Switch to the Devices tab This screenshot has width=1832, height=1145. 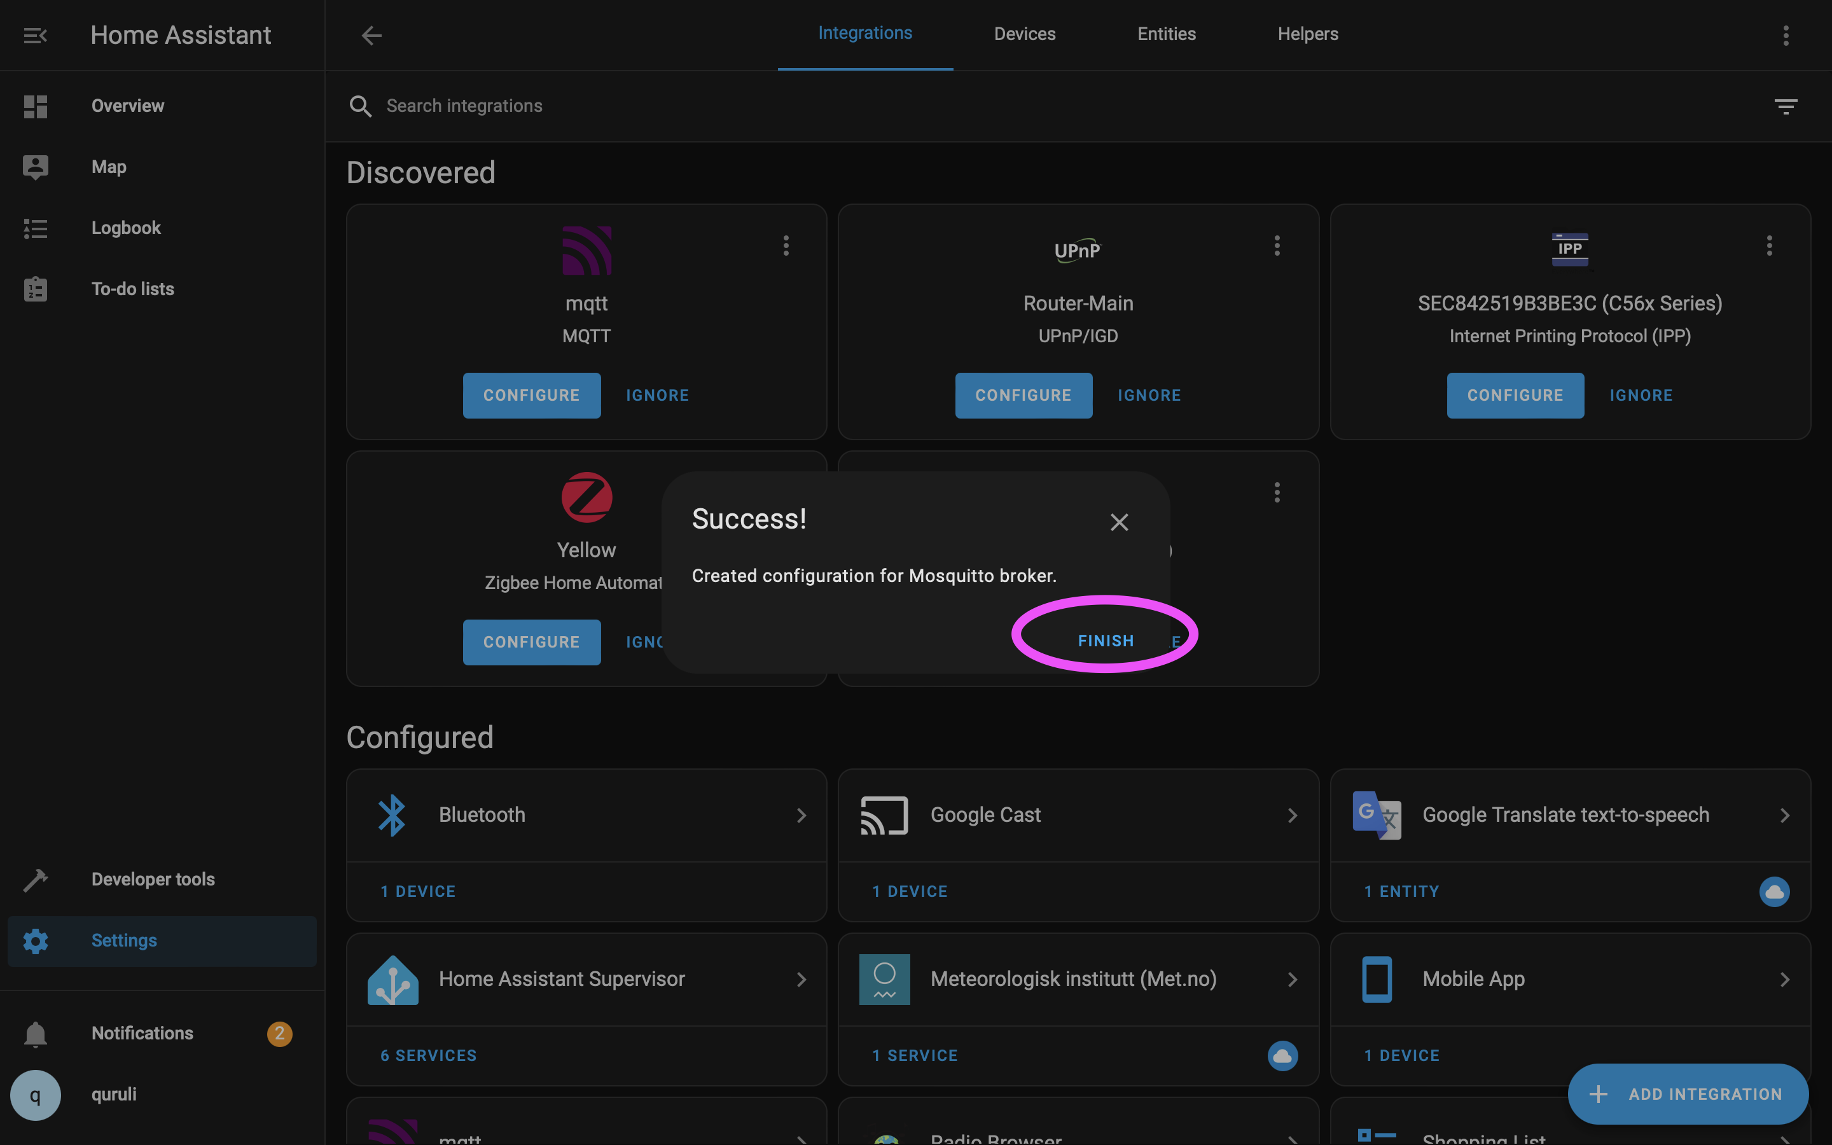coord(1024,34)
